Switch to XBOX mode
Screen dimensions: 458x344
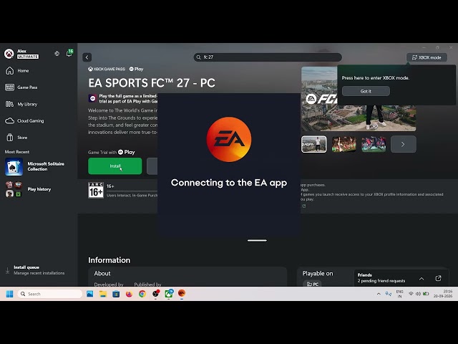coord(427,57)
